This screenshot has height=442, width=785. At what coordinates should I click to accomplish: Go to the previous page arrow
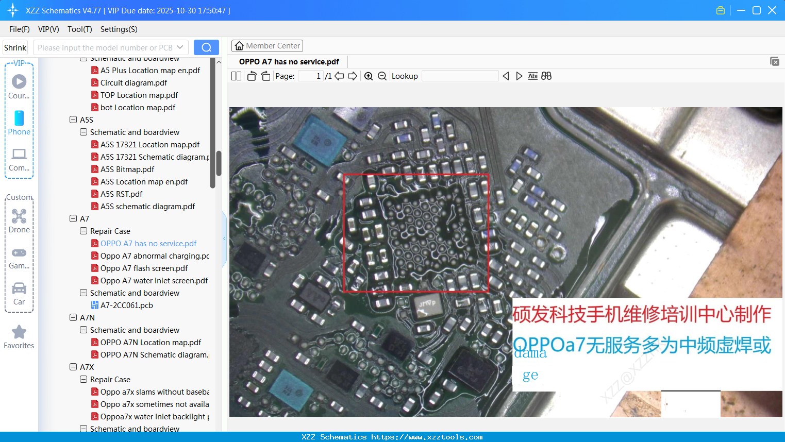tap(339, 76)
